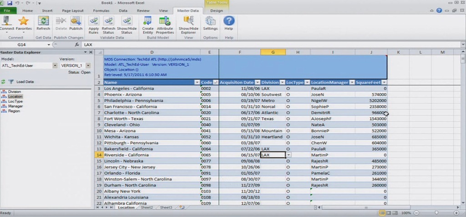Click the green refresh icon in Master Data Explorer
Image resolution: width=466 pixels, height=217 pixels.
[x=3, y=82]
